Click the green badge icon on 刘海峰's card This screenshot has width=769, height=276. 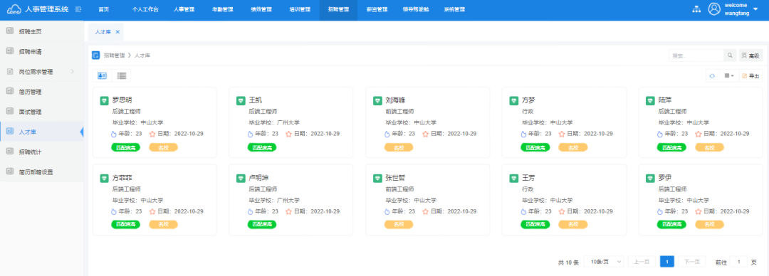click(377, 100)
